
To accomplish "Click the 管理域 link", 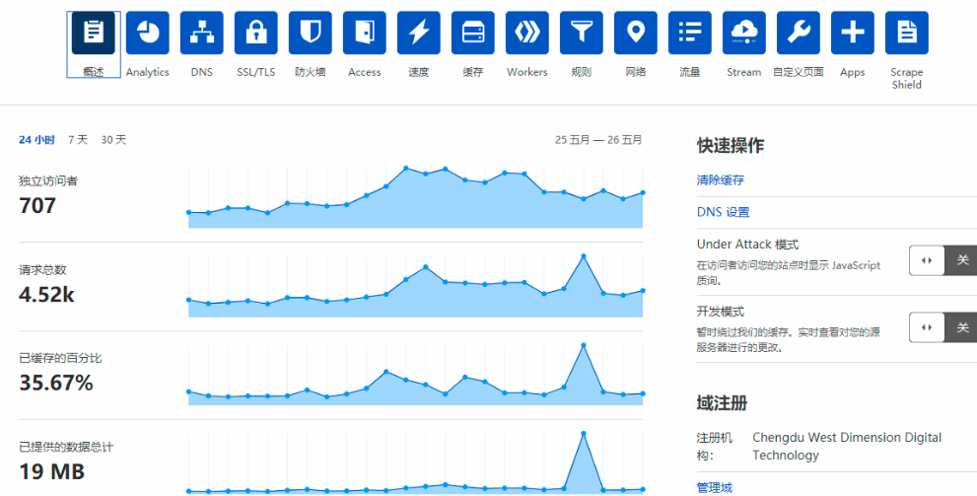I will [716, 487].
